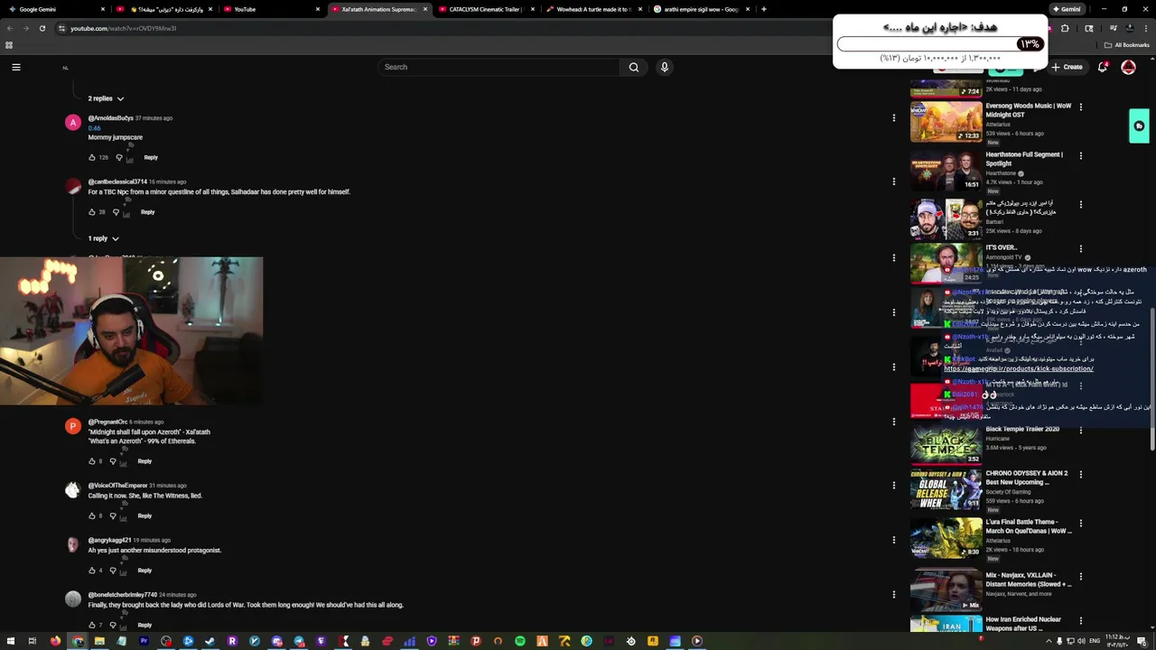Dislike the @VoiceOfTheEmperor comment
This screenshot has width=1156, height=650.
pyautogui.click(x=113, y=516)
